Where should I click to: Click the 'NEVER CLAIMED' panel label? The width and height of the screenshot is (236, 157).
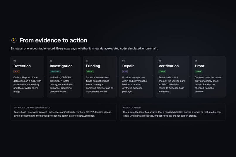click(132, 108)
